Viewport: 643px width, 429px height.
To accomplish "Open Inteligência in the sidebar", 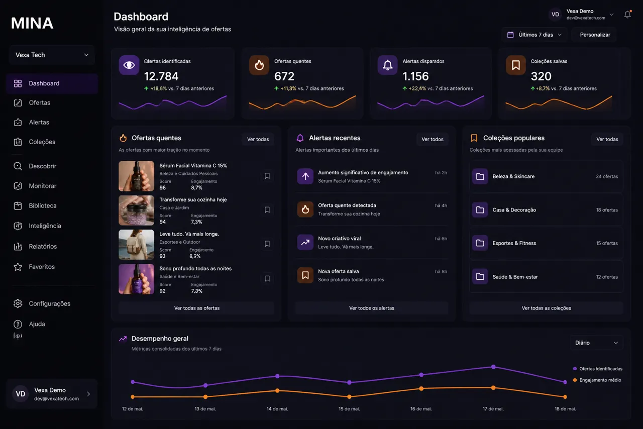I will [52, 226].
